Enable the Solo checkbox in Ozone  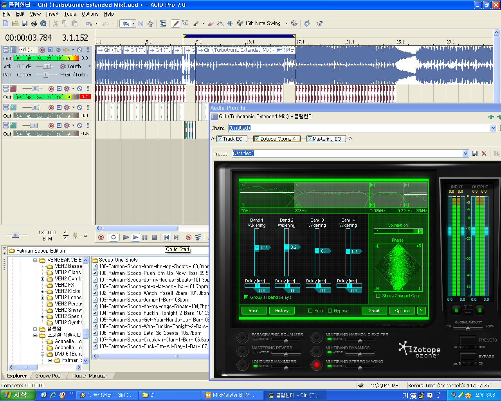pyautogui.click(x=310, y=311)
